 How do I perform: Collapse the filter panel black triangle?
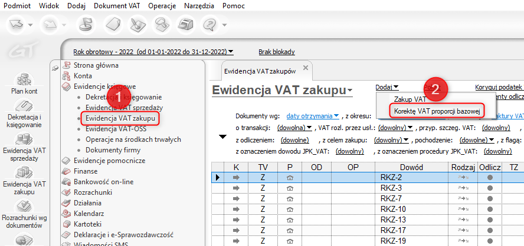click(223, 137)
